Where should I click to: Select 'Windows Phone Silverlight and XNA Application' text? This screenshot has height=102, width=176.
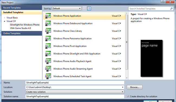[x=77, y=54]
